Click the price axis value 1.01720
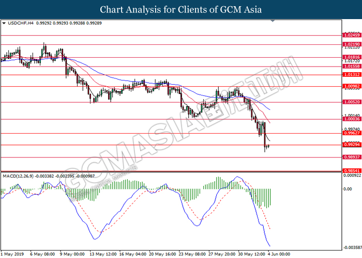Screen dimensions: 362x258 [x=352, y=61]
